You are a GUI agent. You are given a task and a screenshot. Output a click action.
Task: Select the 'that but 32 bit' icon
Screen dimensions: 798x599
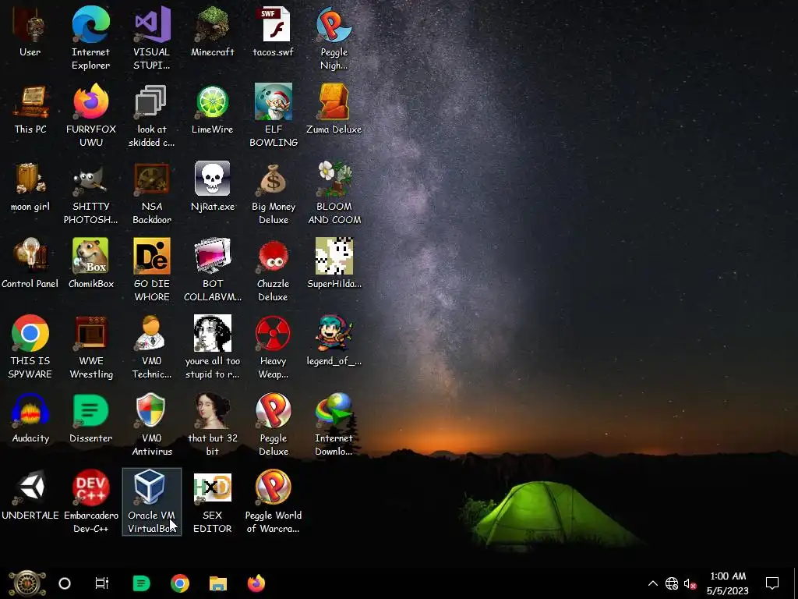[x=212, y=425]
